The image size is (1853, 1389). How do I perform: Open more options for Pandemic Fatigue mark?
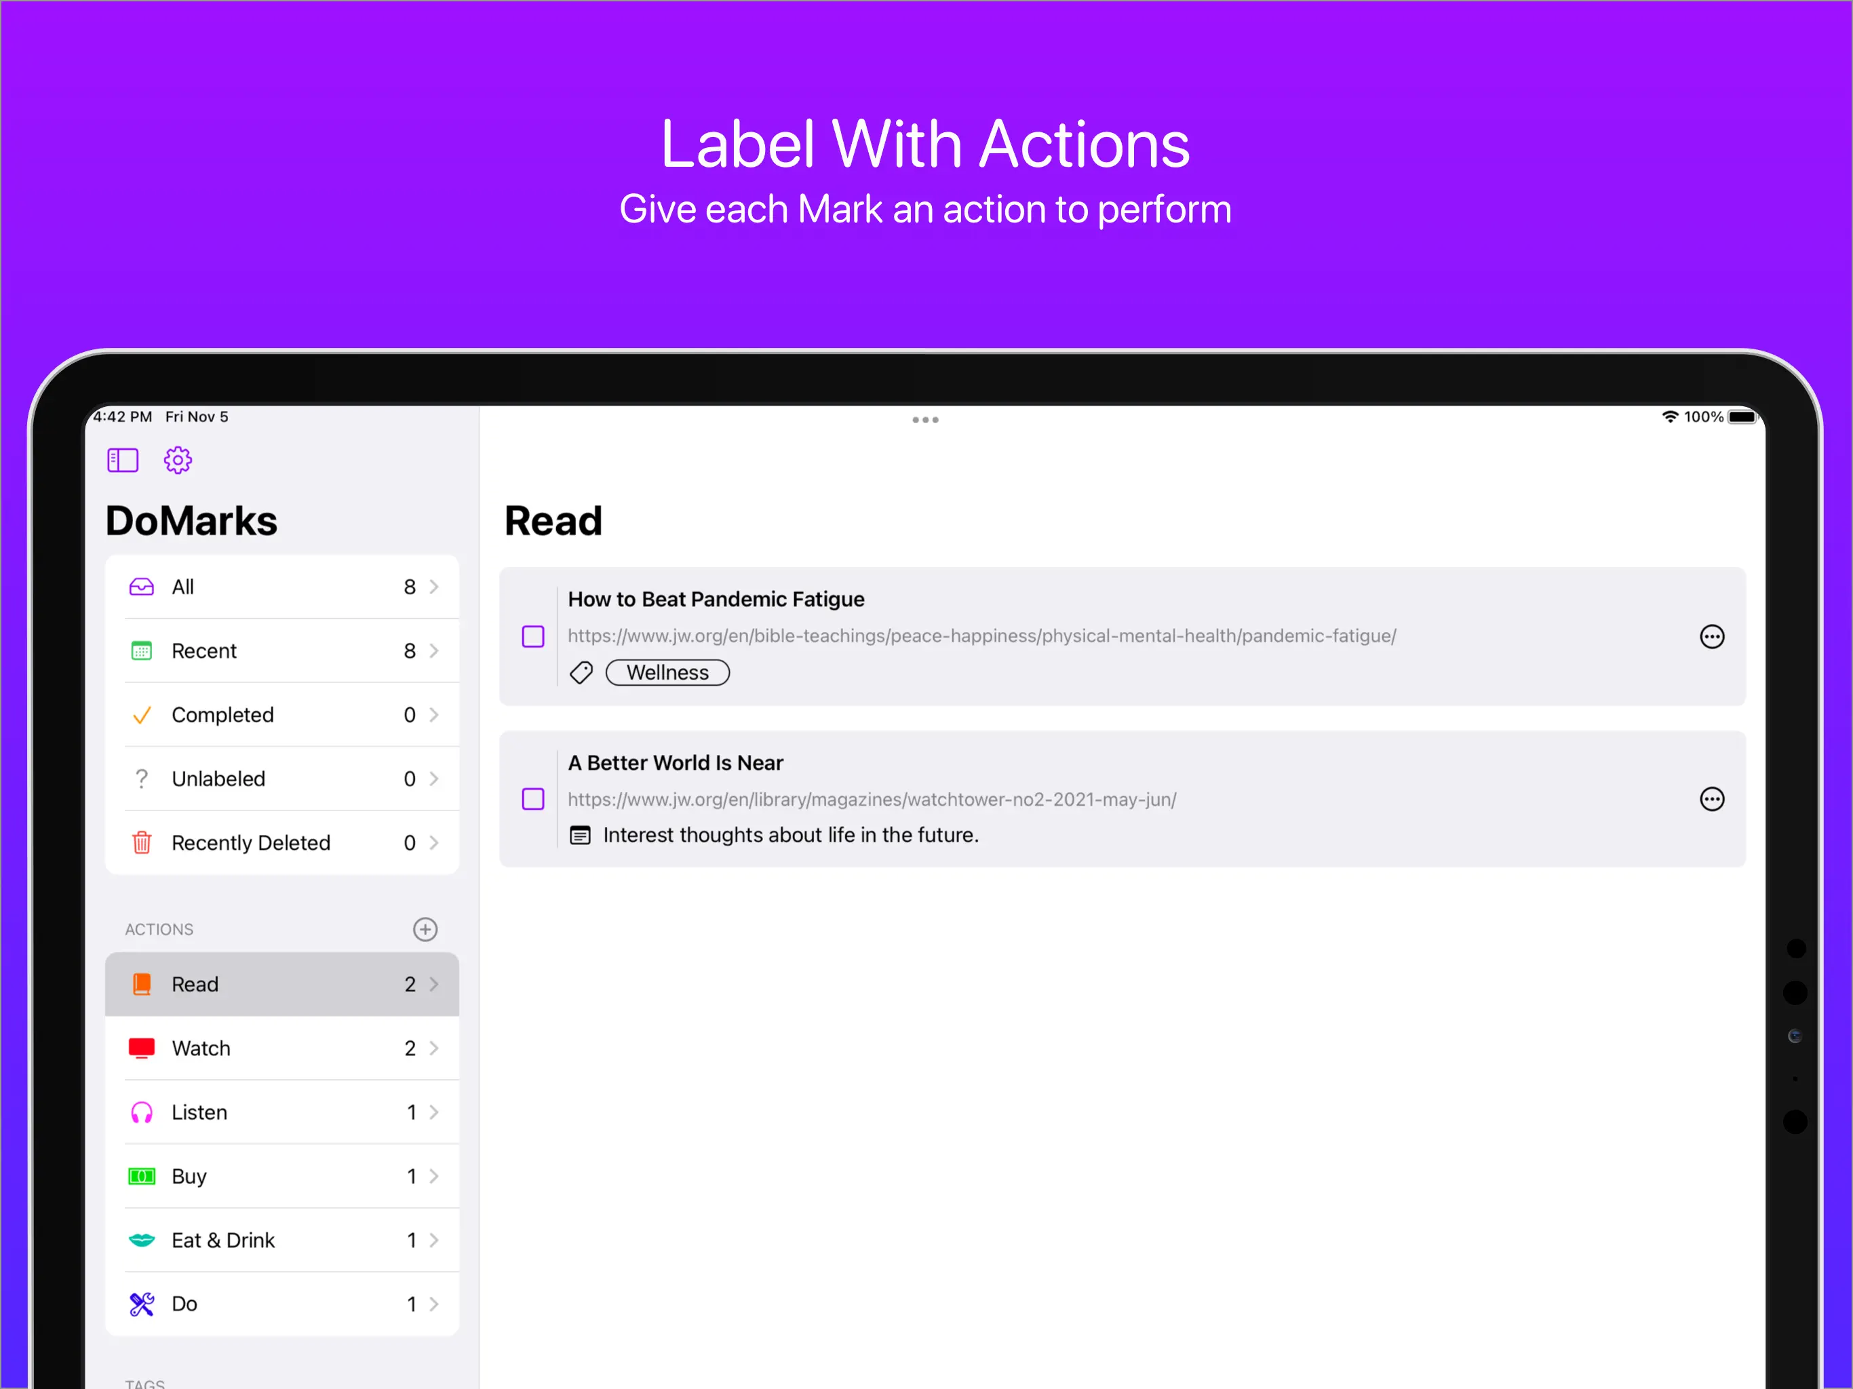[1711, 637]
